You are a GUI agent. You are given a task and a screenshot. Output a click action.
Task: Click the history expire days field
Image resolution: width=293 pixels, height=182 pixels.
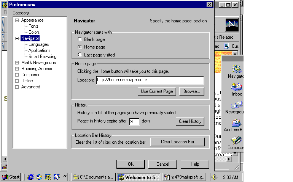[x=134, y=122]
